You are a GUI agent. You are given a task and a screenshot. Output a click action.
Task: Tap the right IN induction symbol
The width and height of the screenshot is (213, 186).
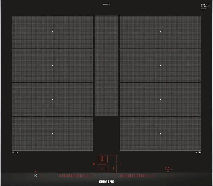pyautogui.click(x=198, y=152)
